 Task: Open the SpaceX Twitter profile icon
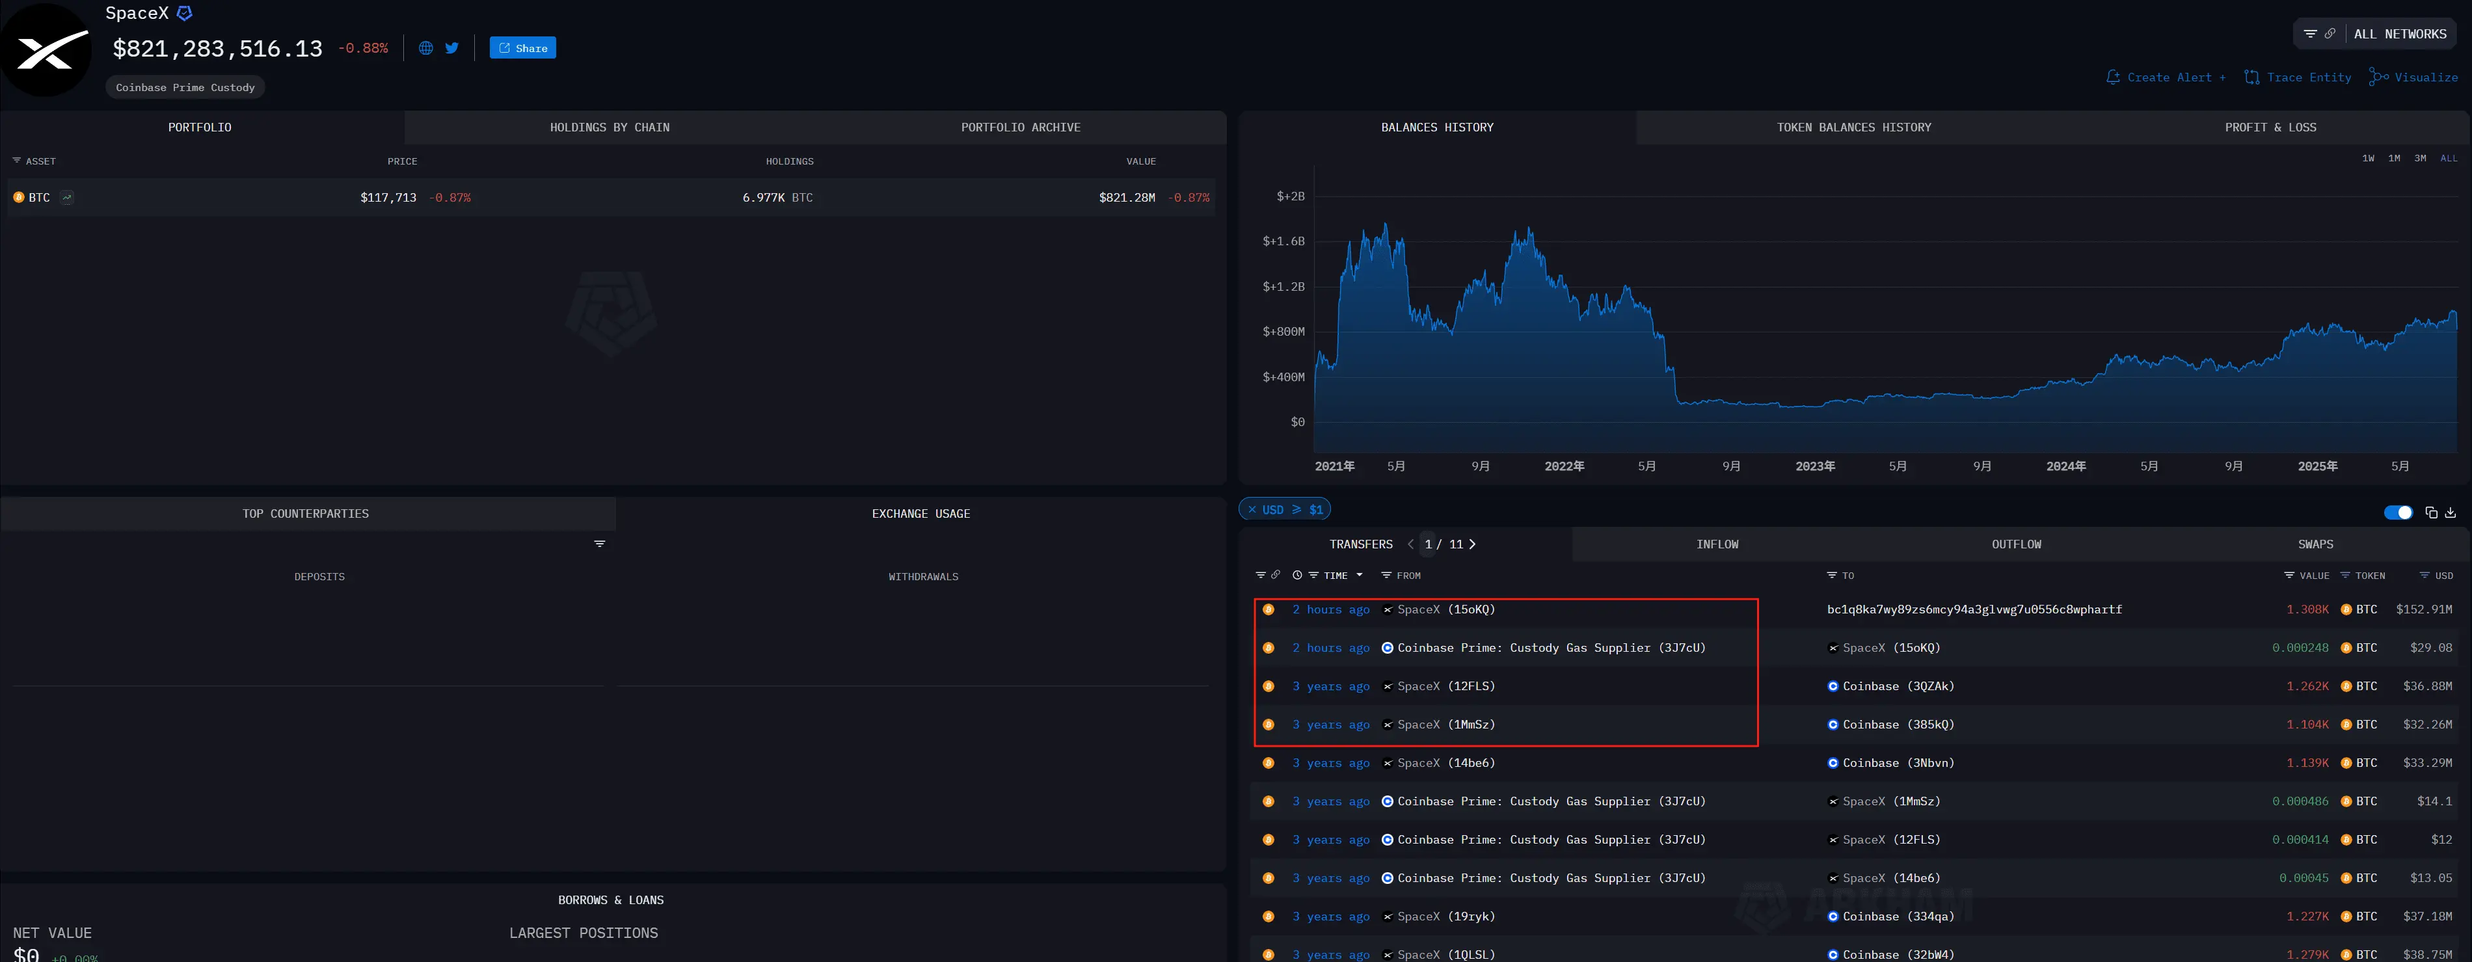(x=452, y=48)
